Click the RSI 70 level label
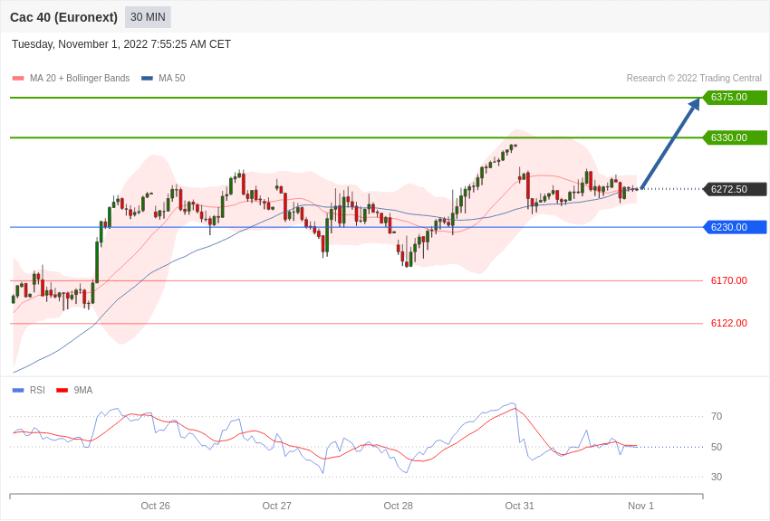The image size is (770, 521). (x=717, y=417)
